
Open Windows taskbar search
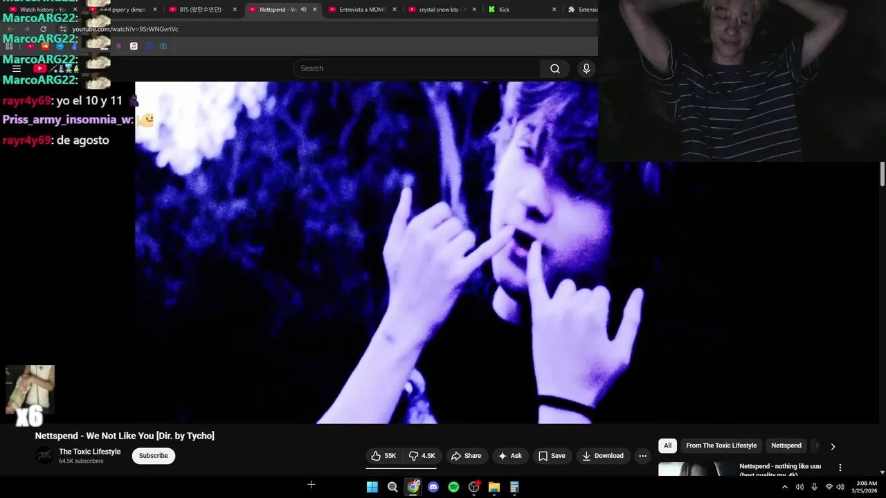392,487
